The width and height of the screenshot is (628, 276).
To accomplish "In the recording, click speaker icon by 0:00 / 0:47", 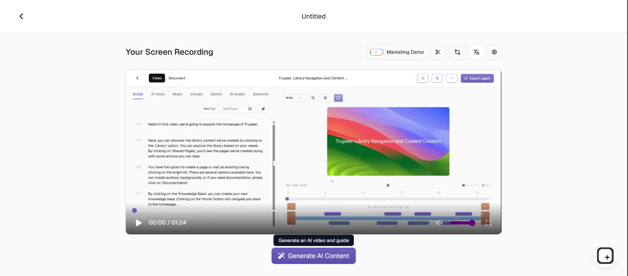I will point(288,185).
